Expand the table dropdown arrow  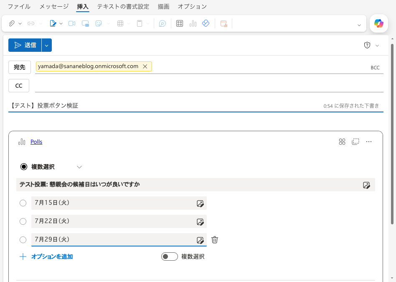pos(129,23)
